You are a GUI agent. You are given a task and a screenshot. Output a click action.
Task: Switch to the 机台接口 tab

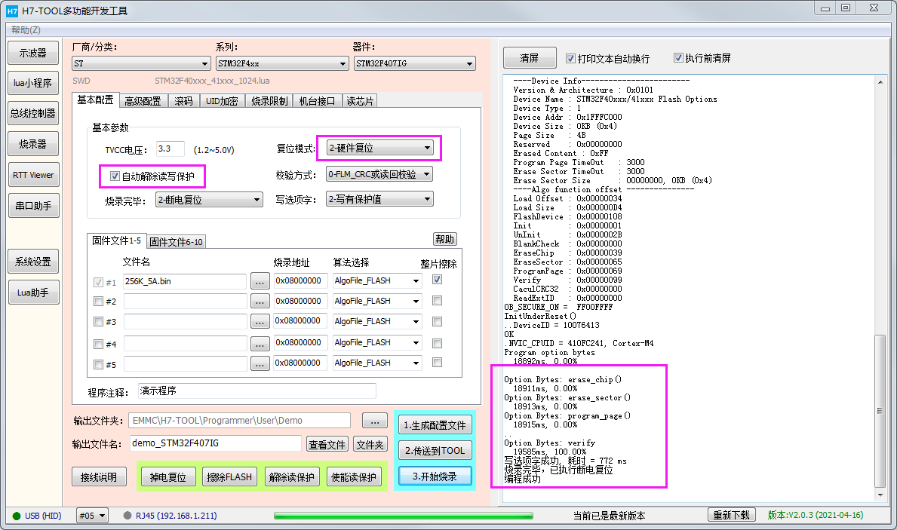point(317,101)
